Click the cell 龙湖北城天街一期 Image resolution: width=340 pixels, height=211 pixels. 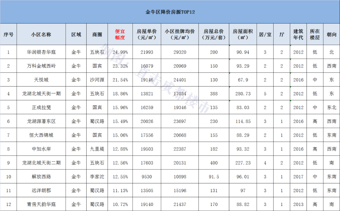41,94
